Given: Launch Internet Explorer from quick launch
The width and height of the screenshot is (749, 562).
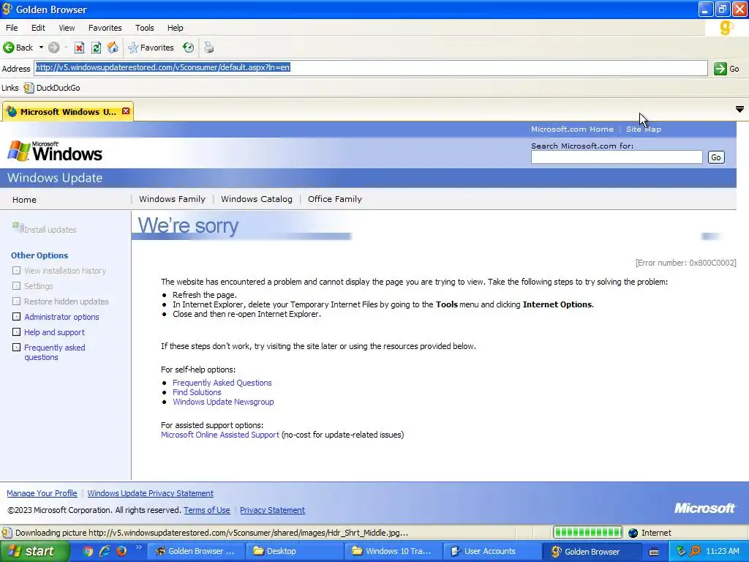Looking at the screenshot, I should 105,551.
